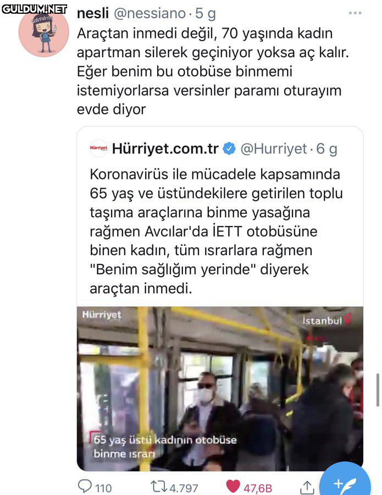Open the three-dot more options menu
The width and height of the screenshot is (382, 495).
pyautogui.click(x=355, y=13)
